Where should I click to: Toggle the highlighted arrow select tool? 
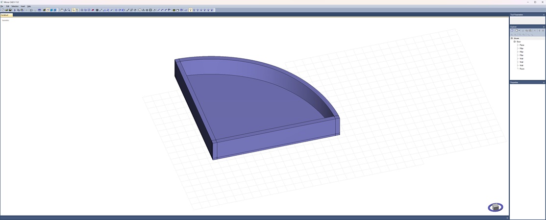tap(74, 10)
